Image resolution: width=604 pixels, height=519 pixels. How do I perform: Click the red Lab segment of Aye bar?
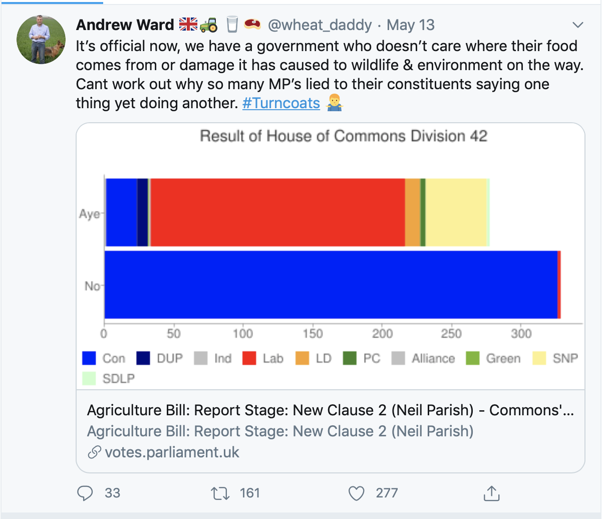(x=278, y=212)
